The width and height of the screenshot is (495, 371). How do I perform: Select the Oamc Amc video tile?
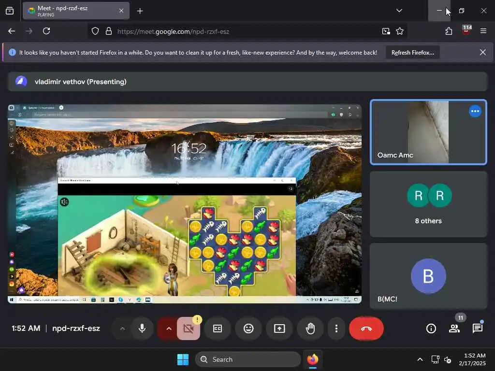pyautogui.click(x=428, y=132)
